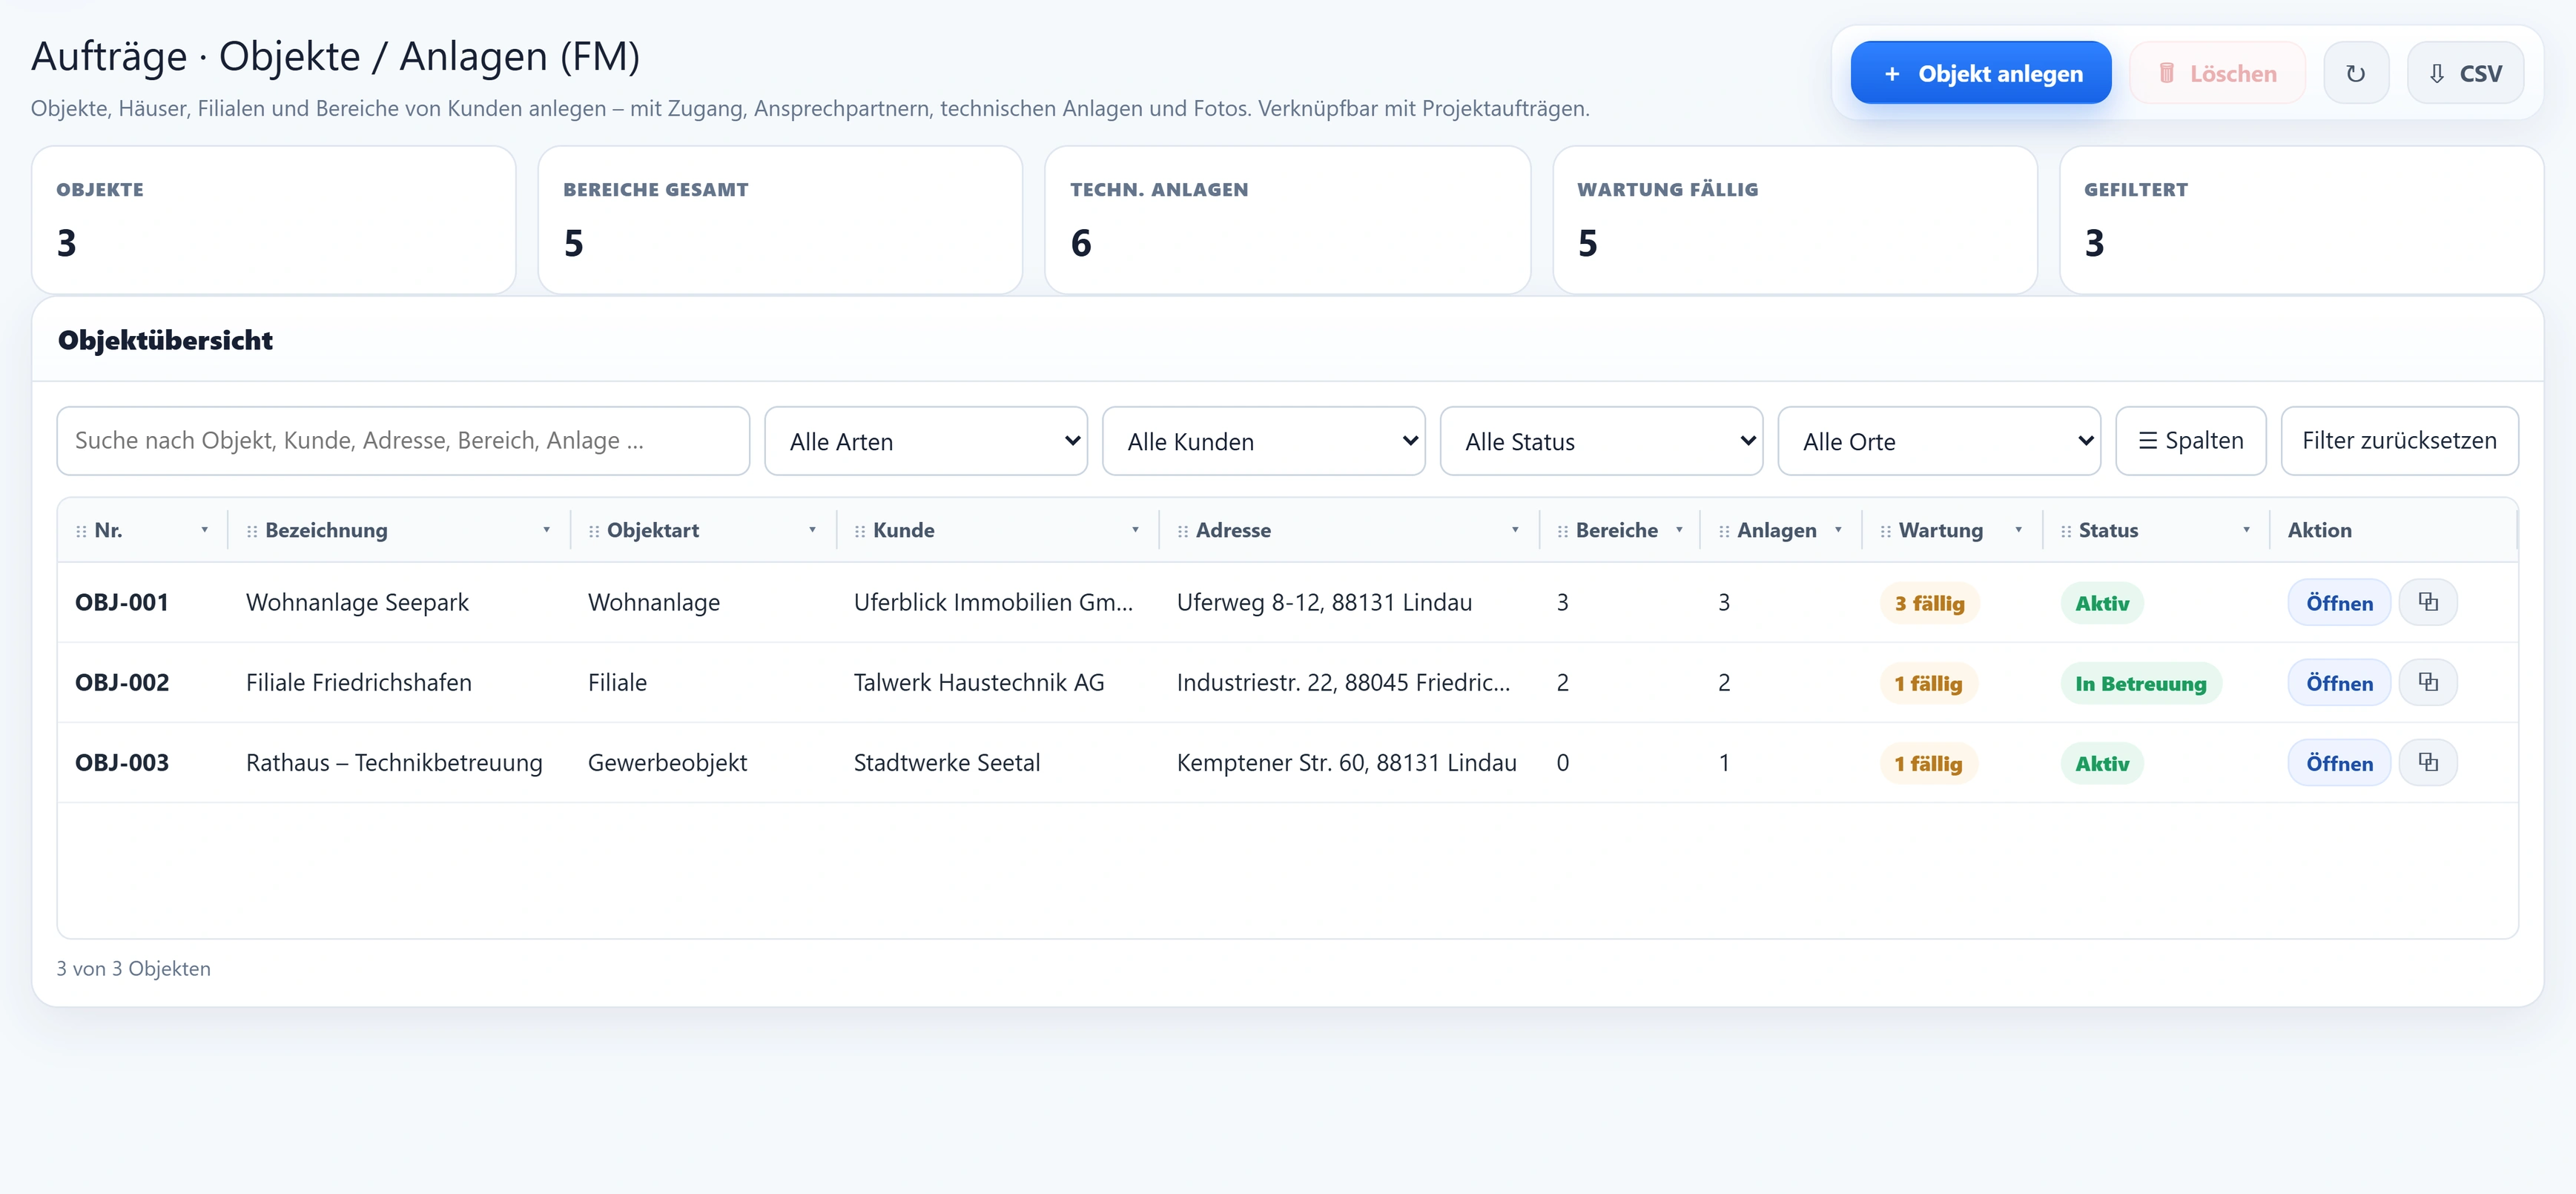
Task: Open the Kunde column sort arrow
Action: pos(1135,530)
